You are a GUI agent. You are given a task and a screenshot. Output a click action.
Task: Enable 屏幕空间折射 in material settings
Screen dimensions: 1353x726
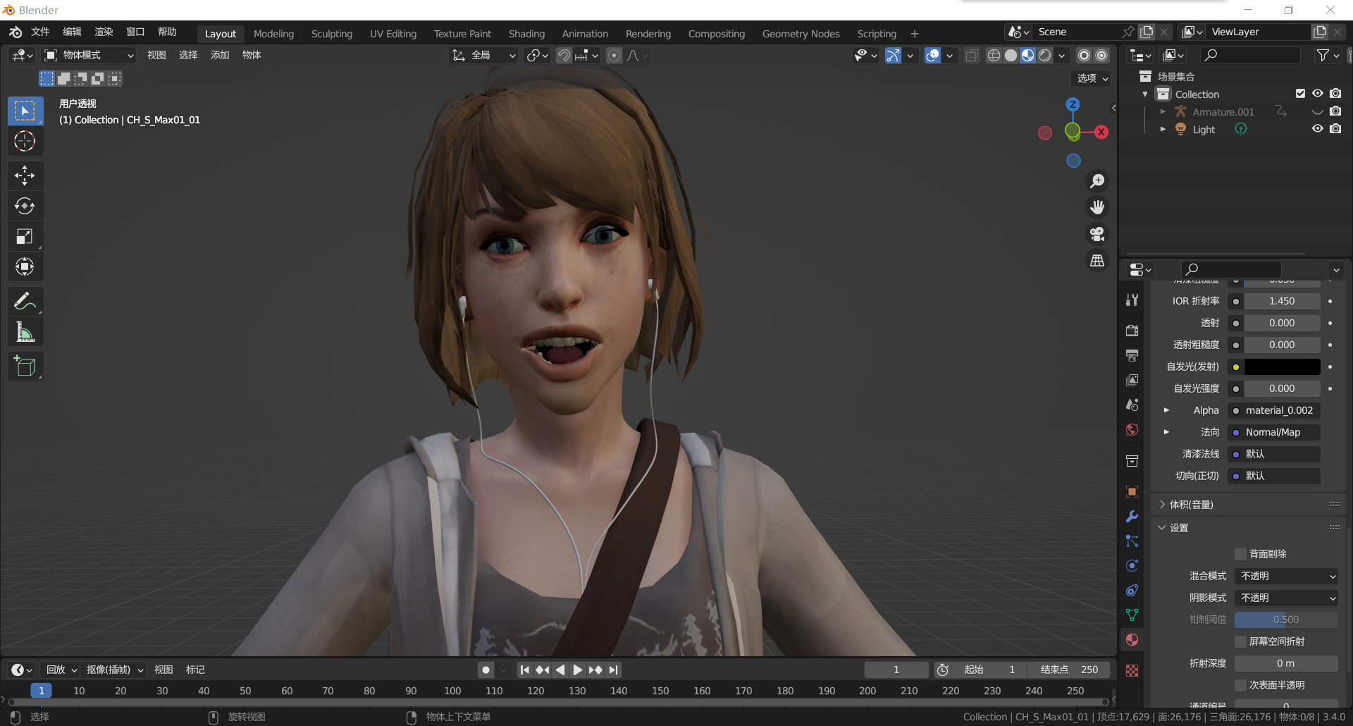[1242, 641]
